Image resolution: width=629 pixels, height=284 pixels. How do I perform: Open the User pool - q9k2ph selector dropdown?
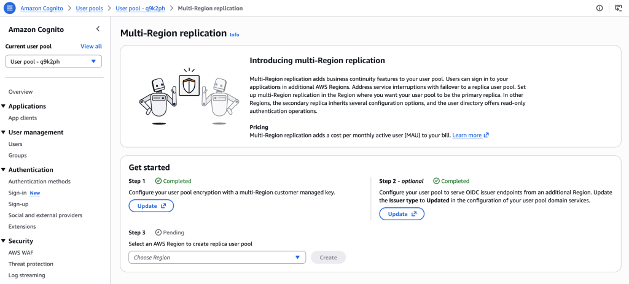(x=53, y=61)
